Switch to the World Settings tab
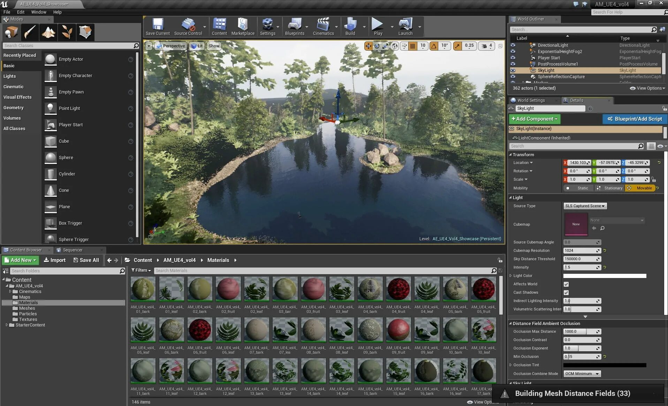This screenshot has width=668, height=406. [x=531, y=100]
